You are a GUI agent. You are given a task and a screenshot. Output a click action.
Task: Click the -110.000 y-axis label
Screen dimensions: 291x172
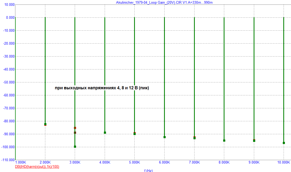click(8, 160)
